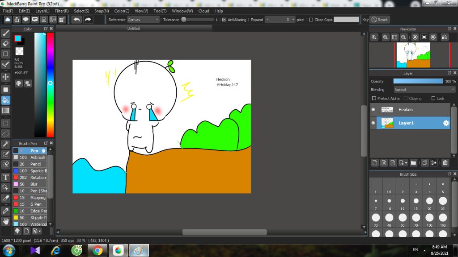Select the Magic Wand tool
Image resolution: width=458 pixels, height=257 pixels.
point(5,144)
